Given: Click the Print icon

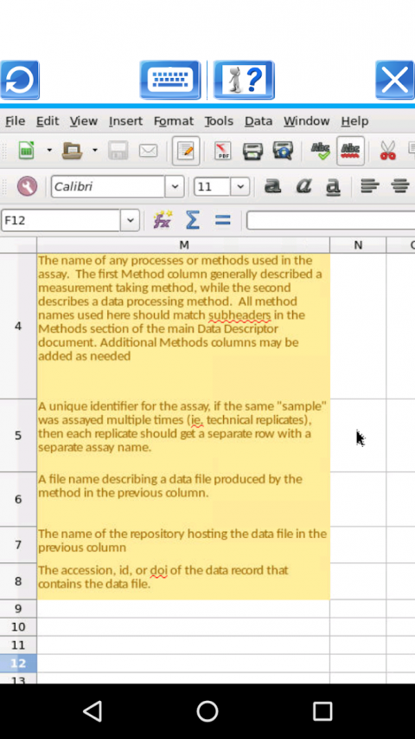Looking at the screenshot, I should (x=252, y=151).
